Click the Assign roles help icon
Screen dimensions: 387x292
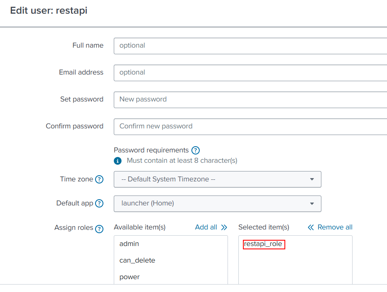(x=99, y=229)
